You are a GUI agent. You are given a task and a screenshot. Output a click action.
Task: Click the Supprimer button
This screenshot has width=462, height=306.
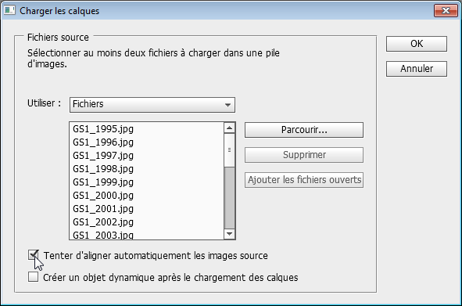(304, 155)
